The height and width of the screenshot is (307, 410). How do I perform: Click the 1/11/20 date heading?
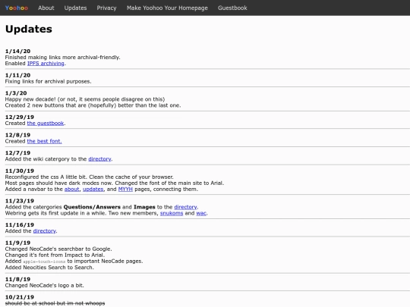click(x=17, y=75)
